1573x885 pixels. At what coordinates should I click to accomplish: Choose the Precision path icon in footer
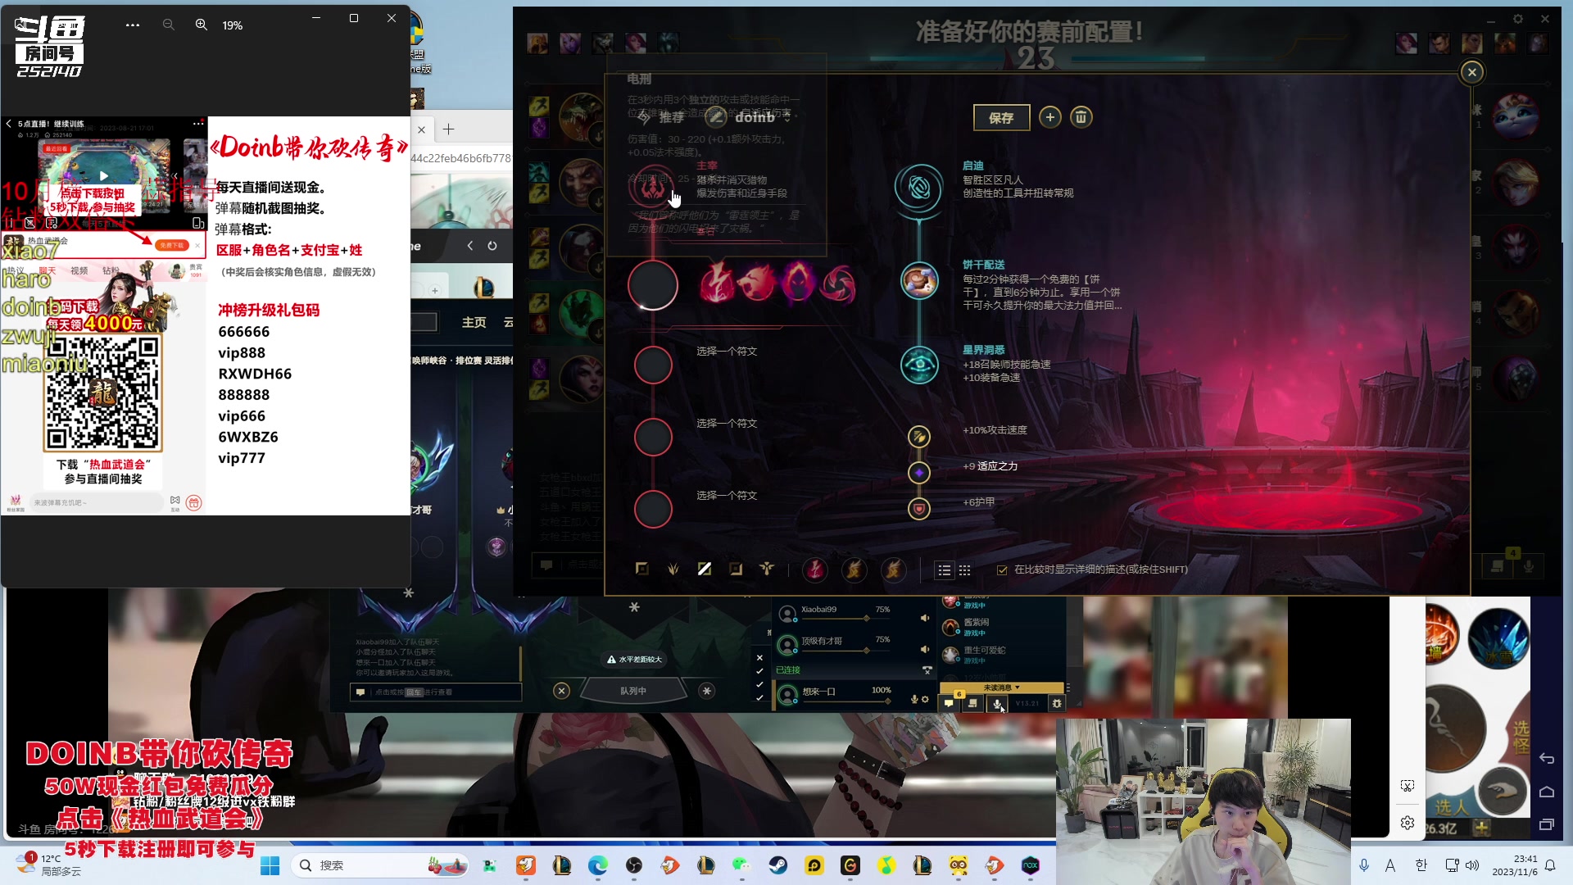pos(641,569)
